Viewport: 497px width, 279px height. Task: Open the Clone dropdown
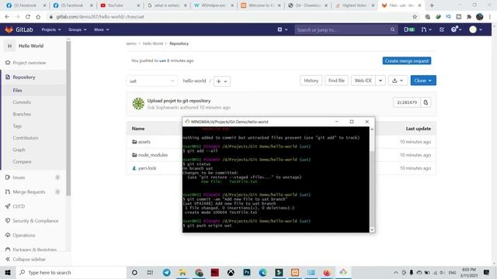coord(423,81)
